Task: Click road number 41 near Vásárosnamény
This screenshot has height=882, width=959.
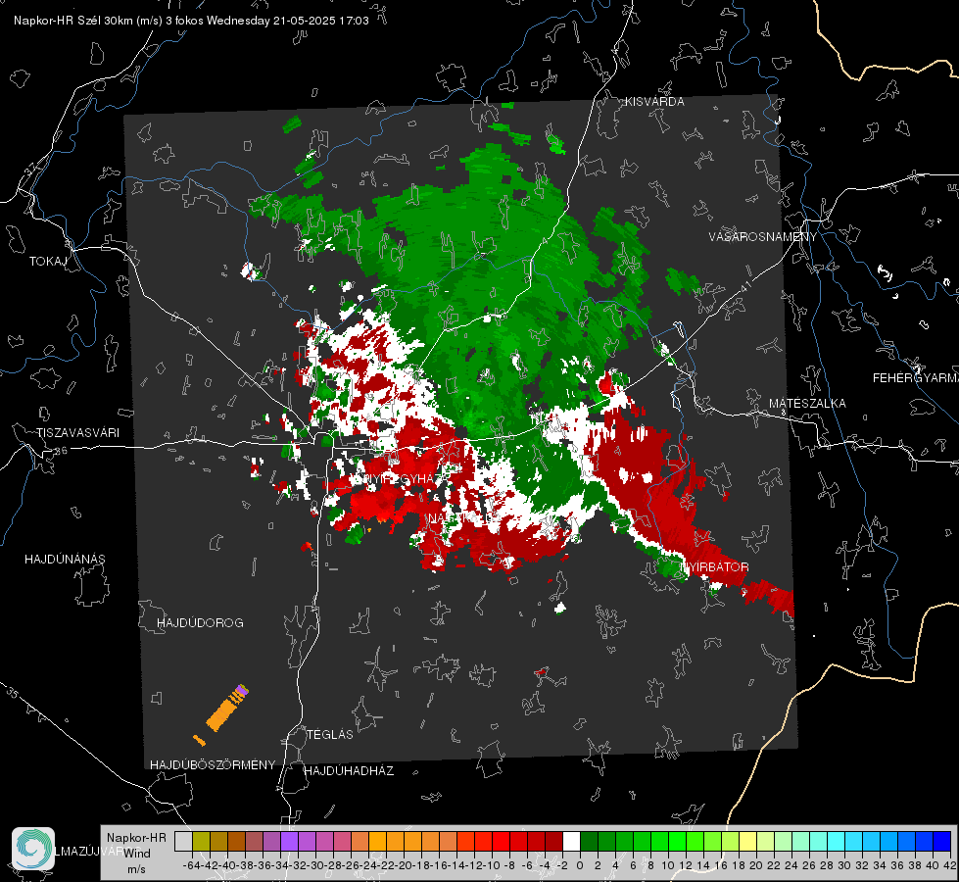Action: (744, 285)
